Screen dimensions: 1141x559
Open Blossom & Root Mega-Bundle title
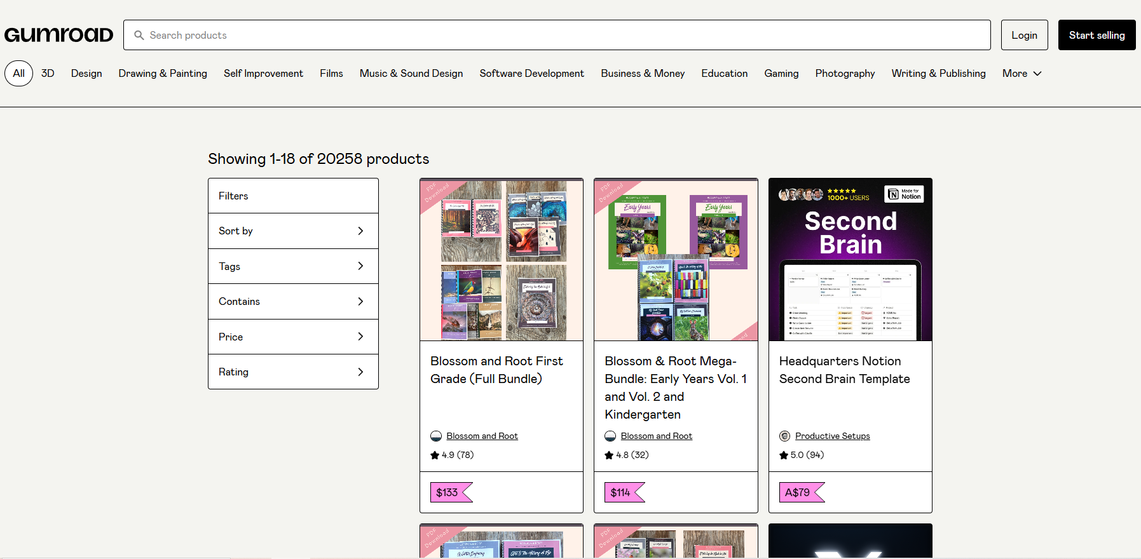(676, 387)
